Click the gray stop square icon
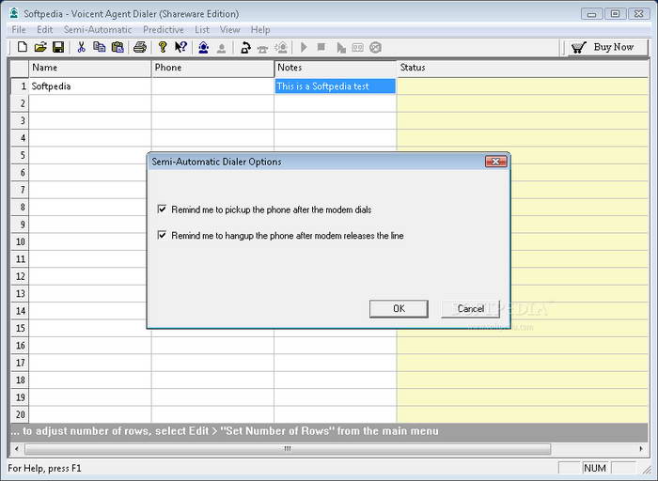The image size is (658, 481). 321,47
